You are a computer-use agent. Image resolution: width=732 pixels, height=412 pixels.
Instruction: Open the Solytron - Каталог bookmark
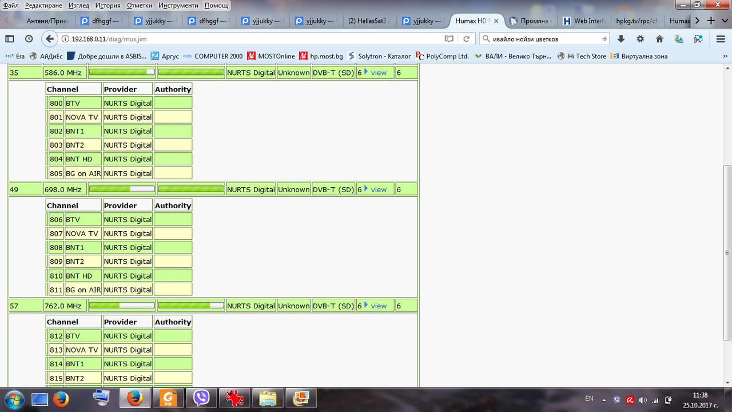tap(379, 56)
